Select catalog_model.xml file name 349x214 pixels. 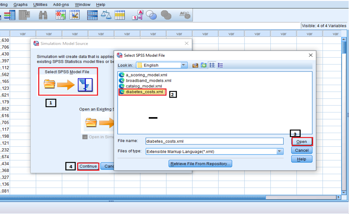point(144,86)
